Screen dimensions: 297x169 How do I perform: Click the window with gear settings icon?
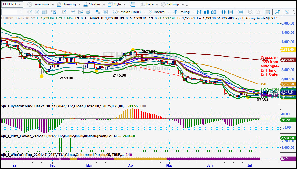(105, 12)
